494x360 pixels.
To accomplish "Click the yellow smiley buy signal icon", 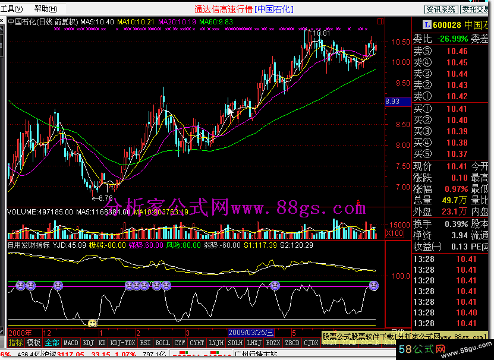I will tap(92, 323).
